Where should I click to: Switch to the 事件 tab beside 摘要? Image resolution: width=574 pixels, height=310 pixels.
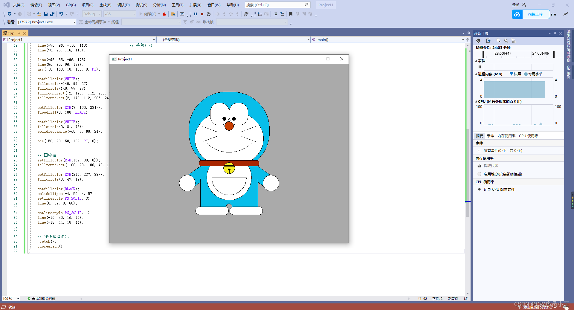[x=490, y=136]
